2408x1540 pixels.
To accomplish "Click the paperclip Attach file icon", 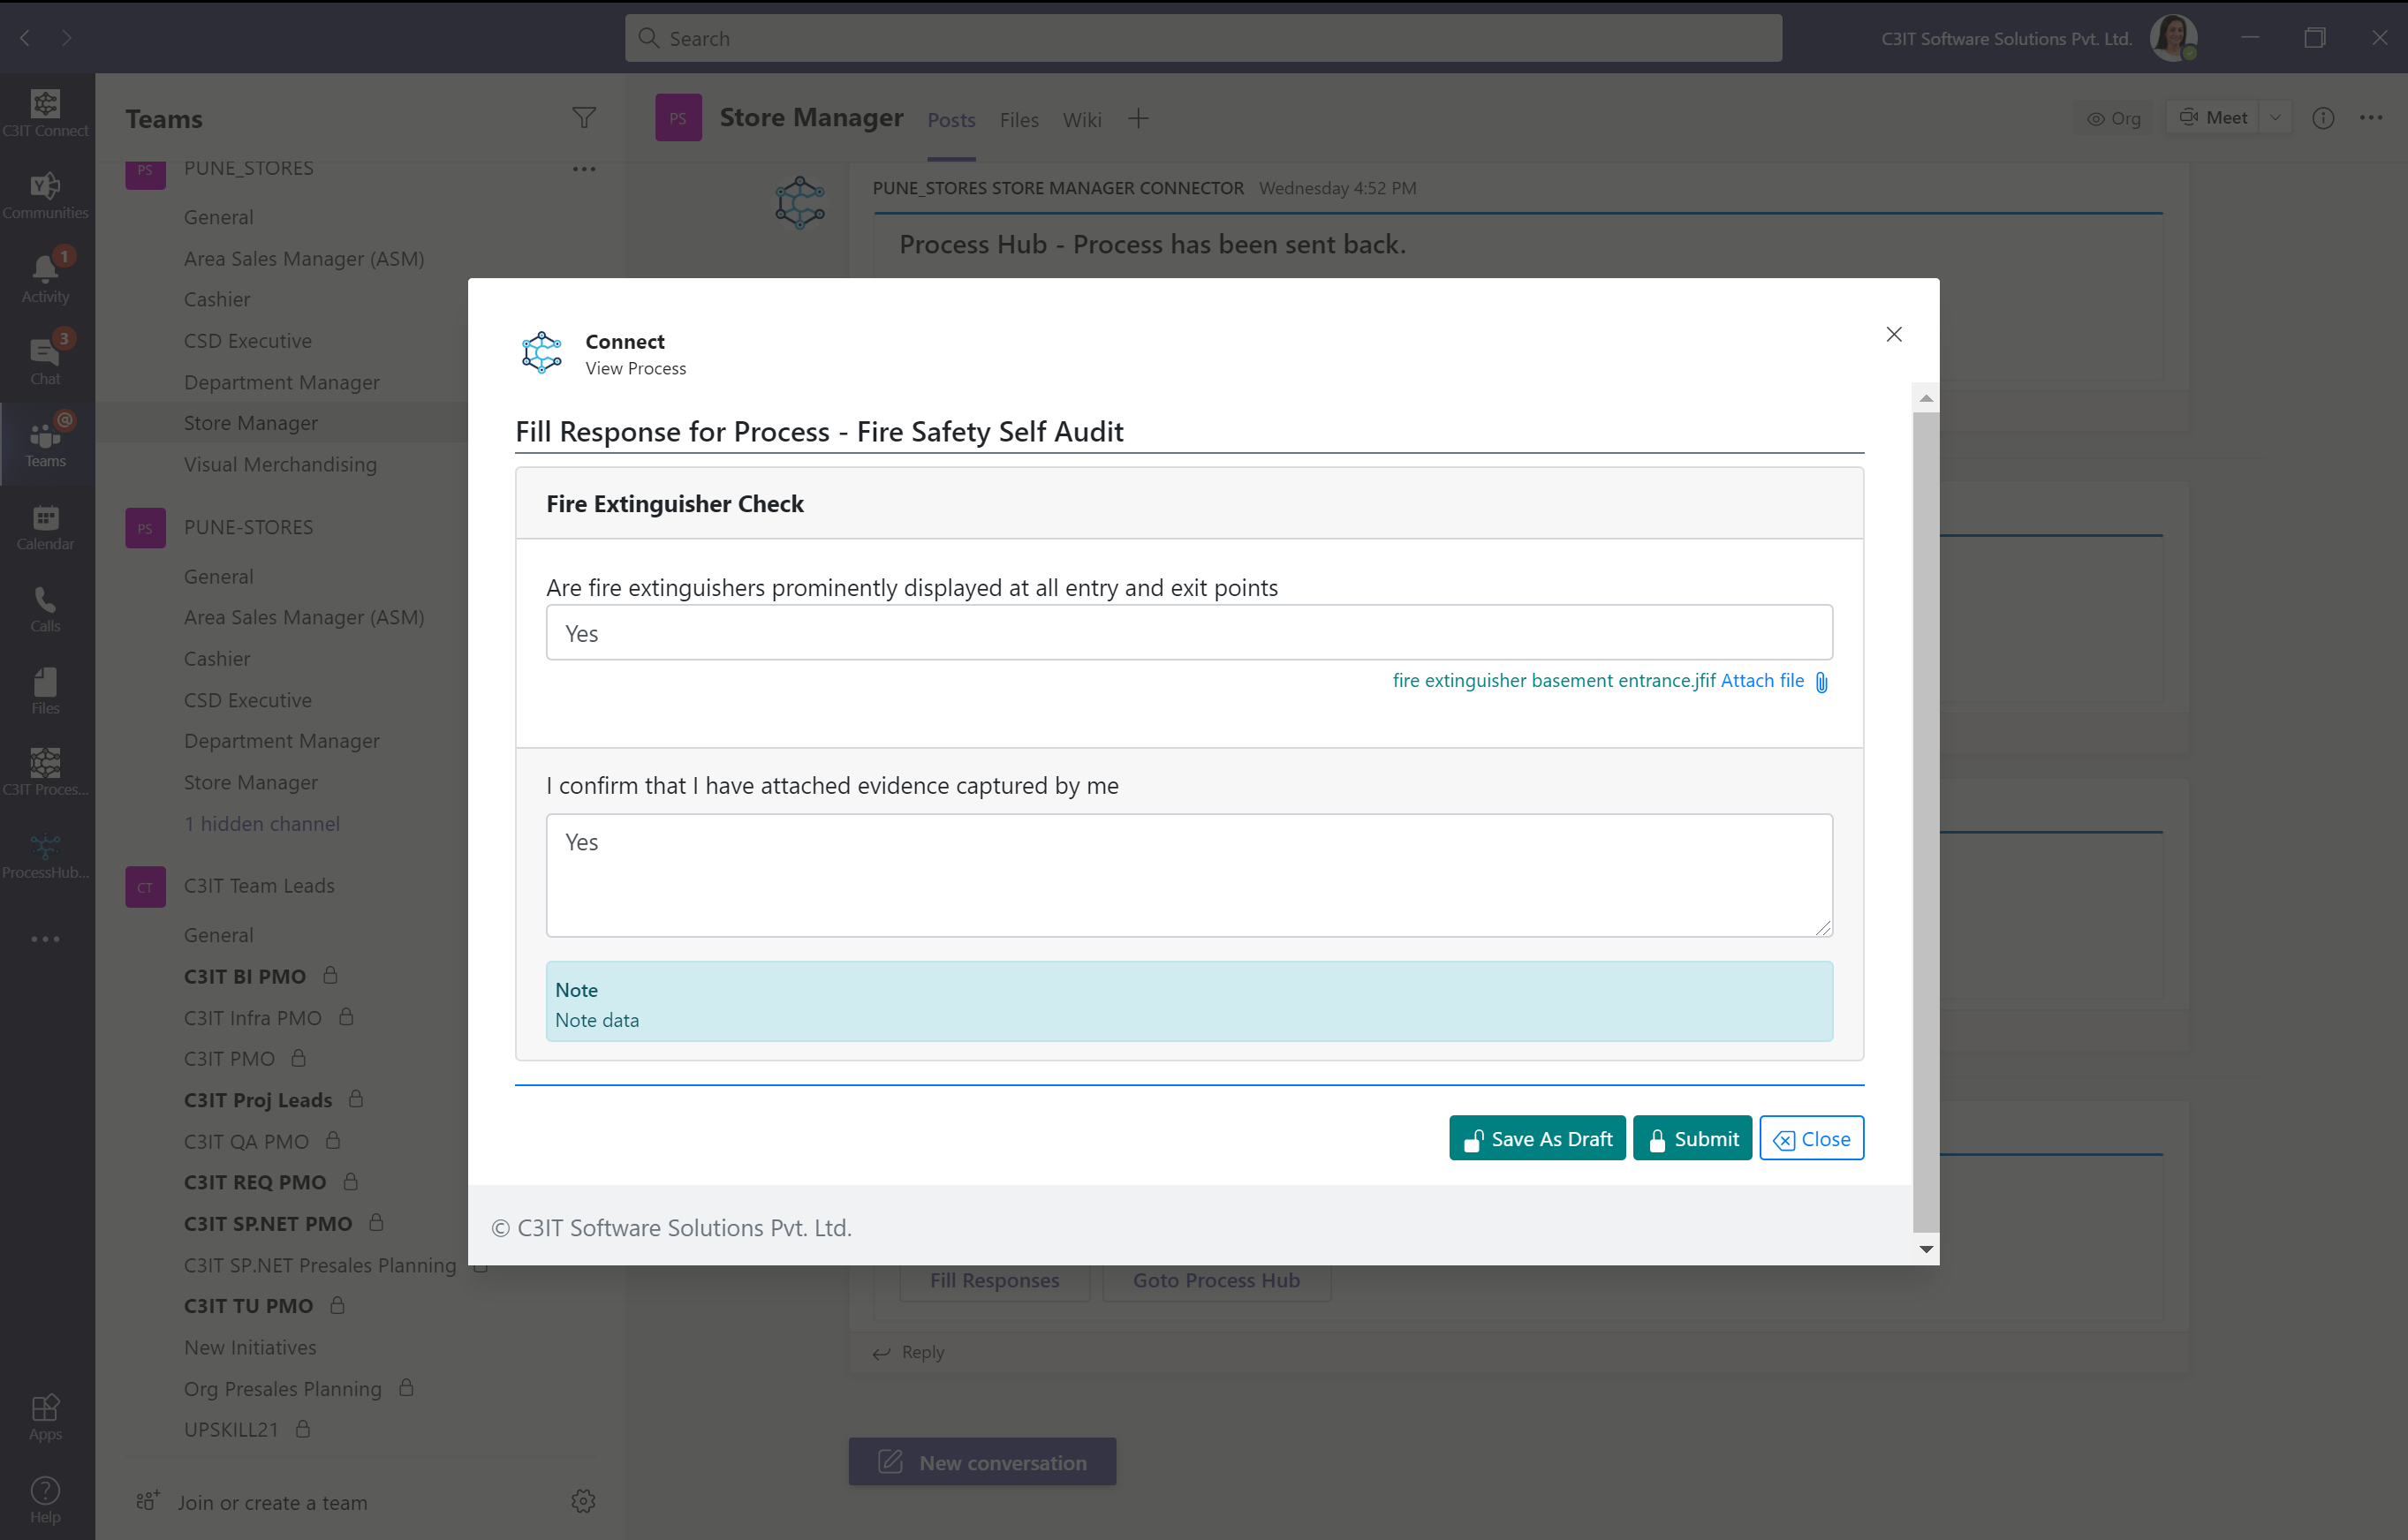I will (1821, 682).
